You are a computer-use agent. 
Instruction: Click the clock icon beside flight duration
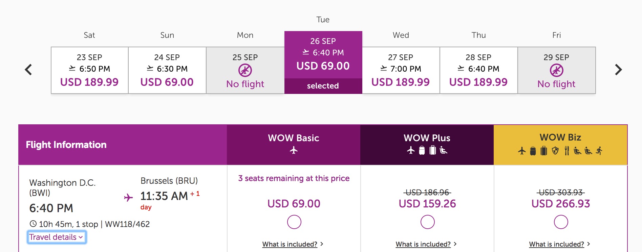[x=33, y=224]
